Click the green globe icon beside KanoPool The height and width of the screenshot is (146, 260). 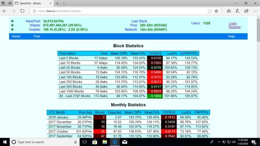point(12,21)
